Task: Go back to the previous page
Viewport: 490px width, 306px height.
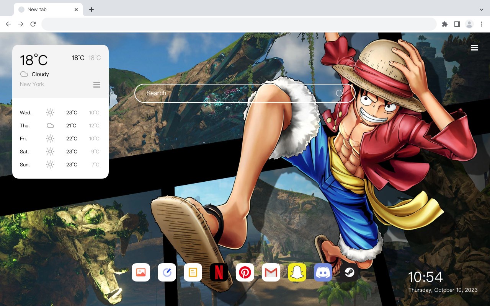Action: (8, 24)
